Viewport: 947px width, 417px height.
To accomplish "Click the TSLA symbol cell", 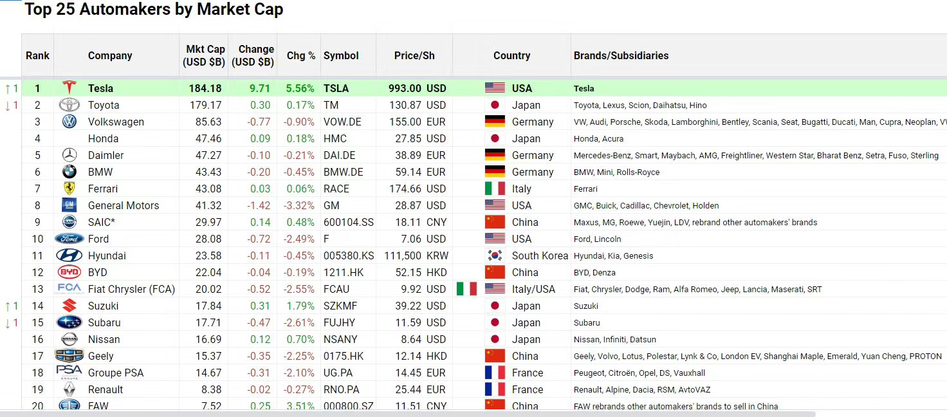I will pyautogui.click(x=335, y=88).
